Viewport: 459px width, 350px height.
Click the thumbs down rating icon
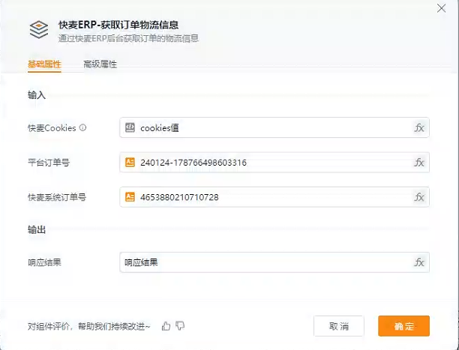(x=180, y=326)
